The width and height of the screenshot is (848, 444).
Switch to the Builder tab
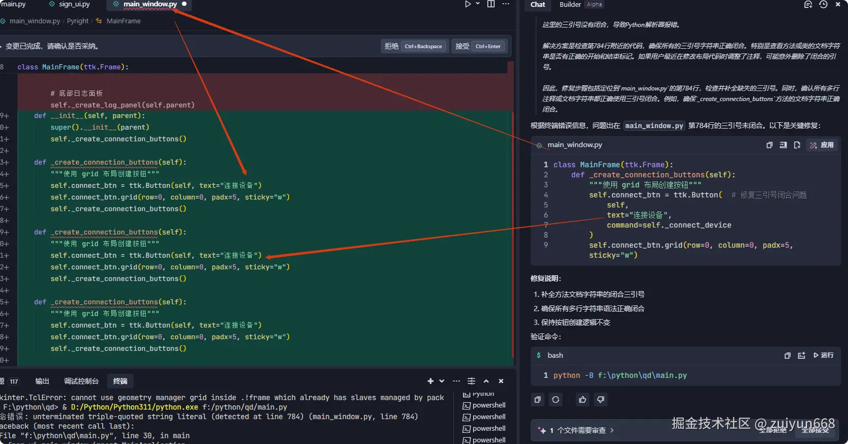pyautogui.click(x=570, y=5)
